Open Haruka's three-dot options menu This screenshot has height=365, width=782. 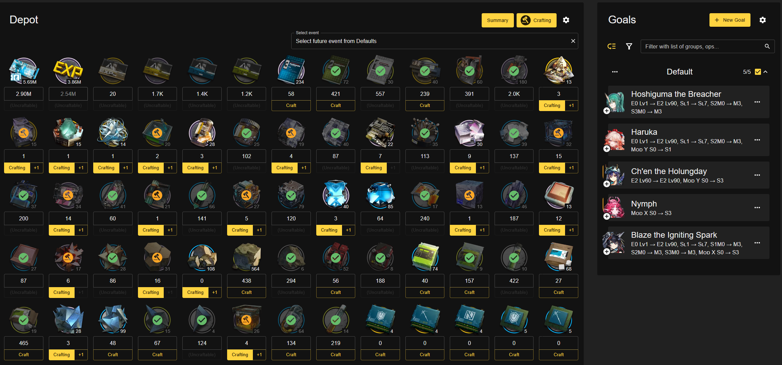757,140
